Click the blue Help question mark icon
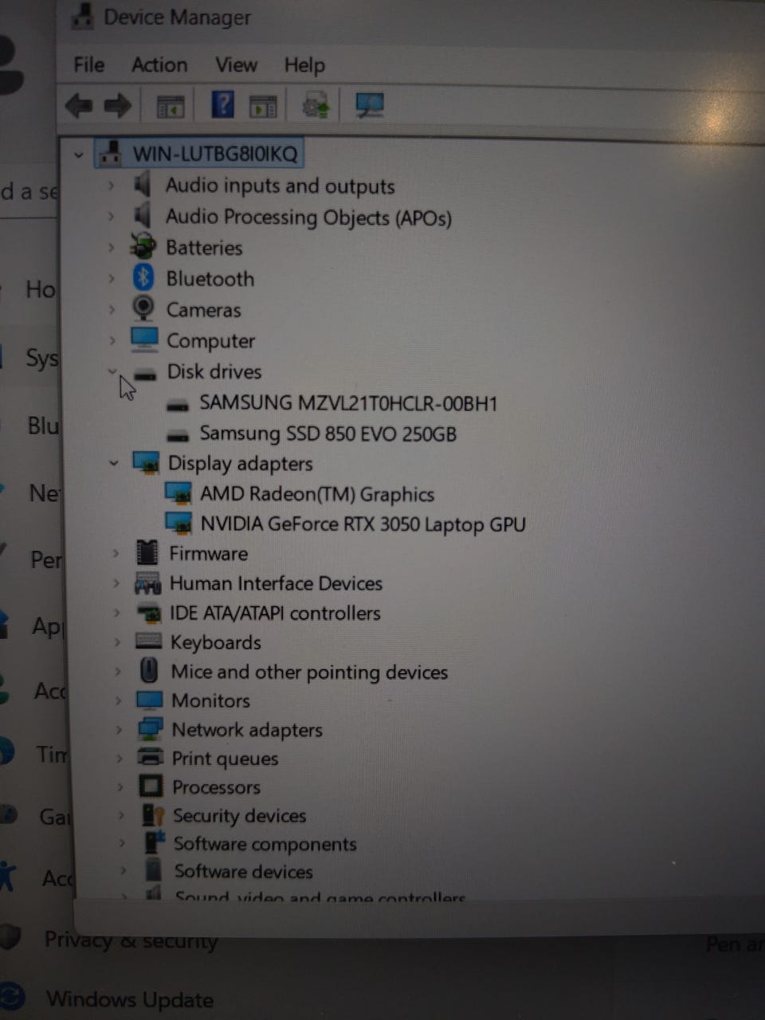Viewport: 765px width, 1020px height. pyautogui.click(x=222, y=104)
